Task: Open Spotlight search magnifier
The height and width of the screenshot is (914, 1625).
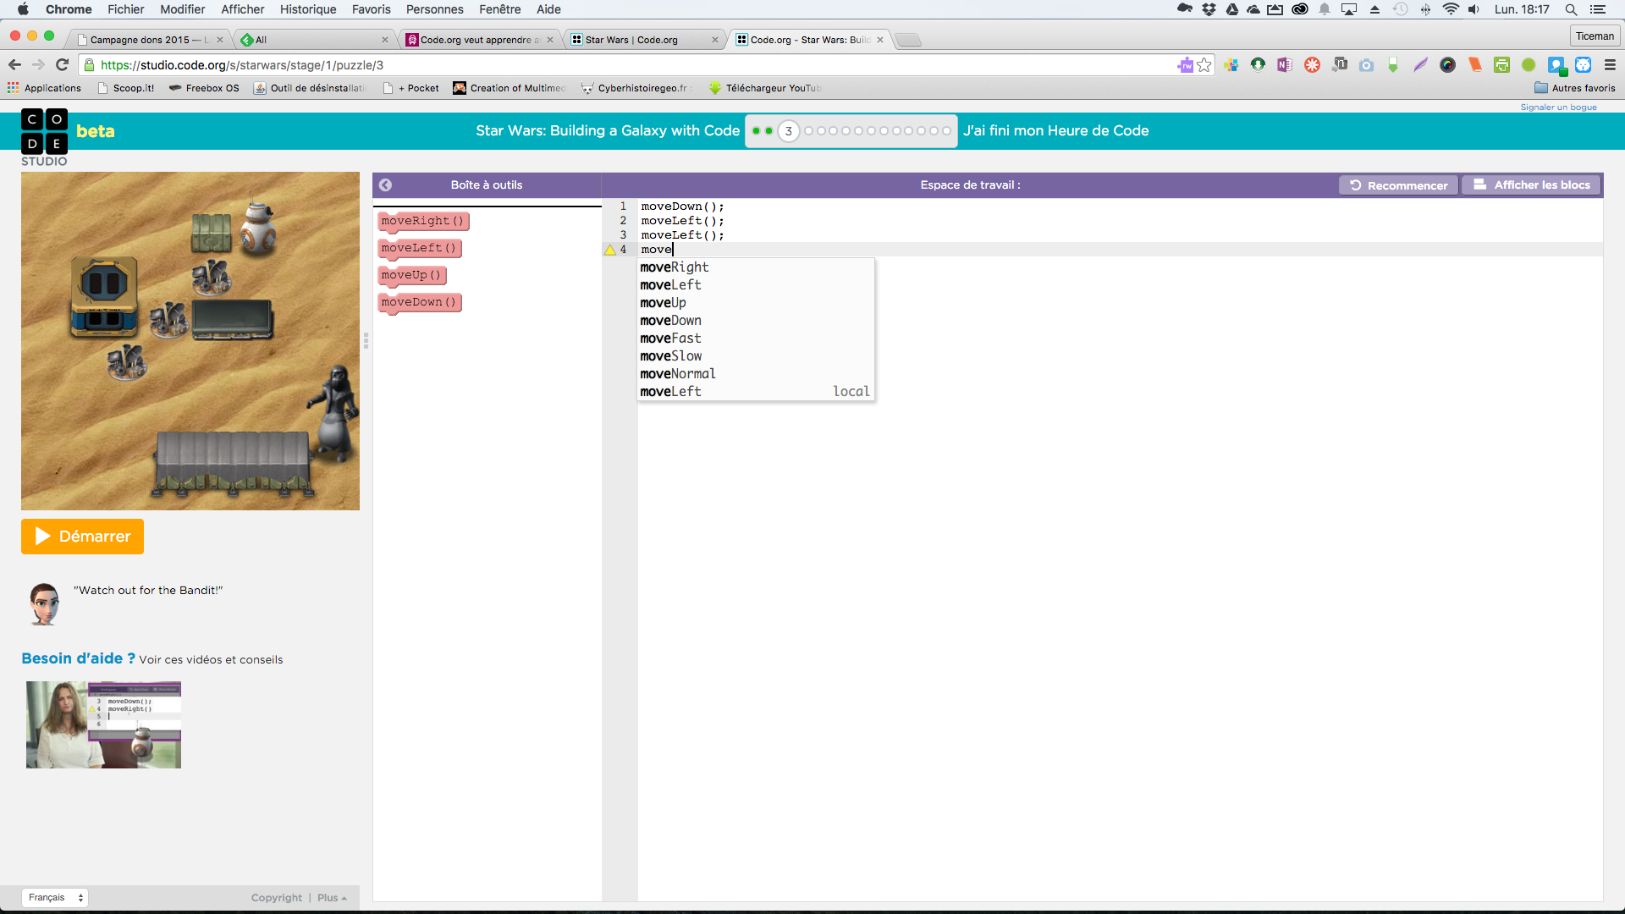Action: (x=1571, y=9)
